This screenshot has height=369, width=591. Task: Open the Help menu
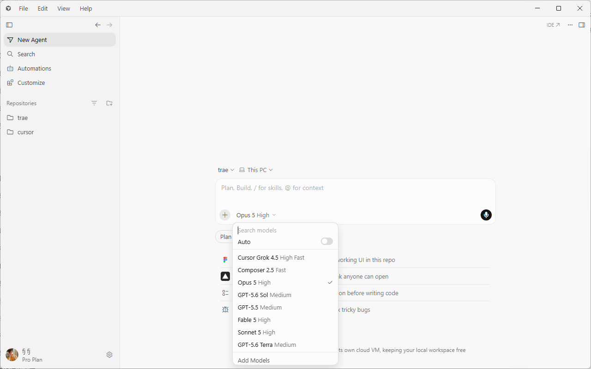pos(86,8)
